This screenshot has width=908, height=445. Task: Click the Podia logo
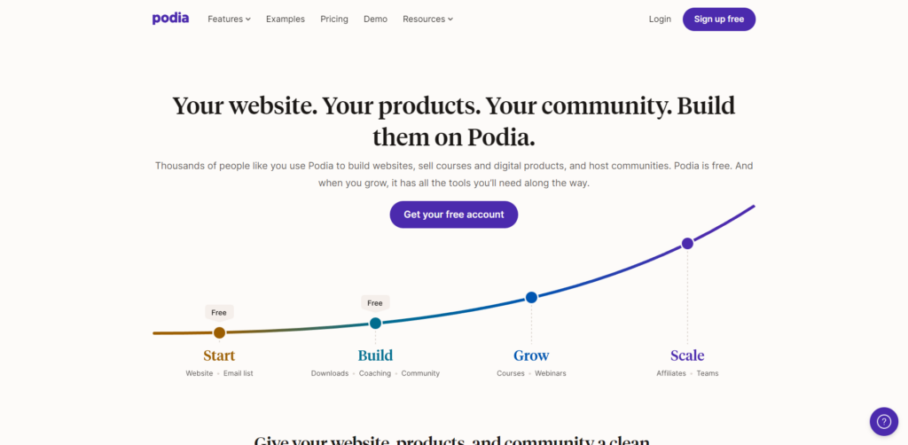point(170,19)
